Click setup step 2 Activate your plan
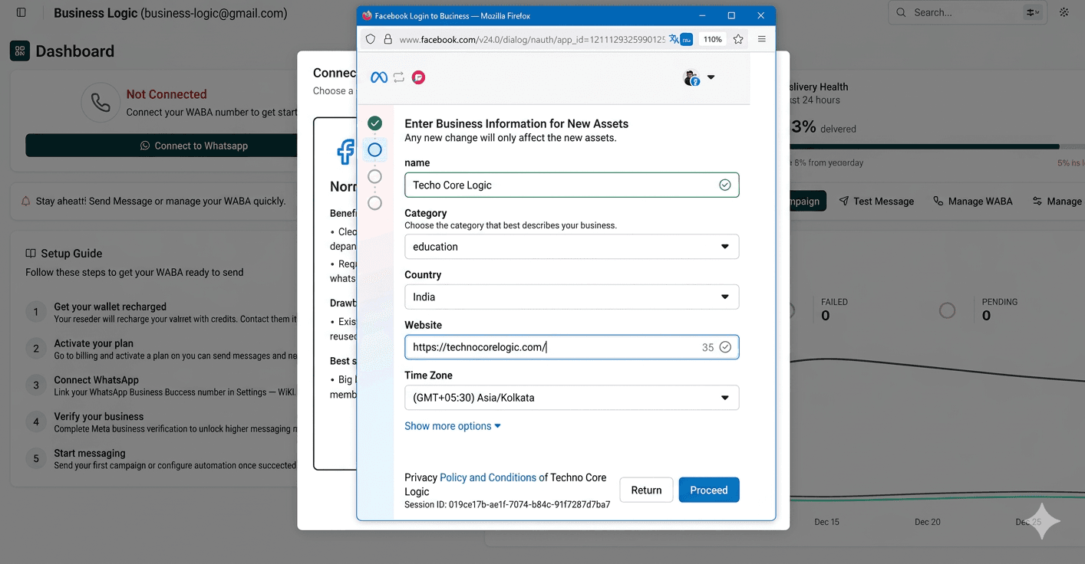1085x564 pixels. pyautogui.click(x=161, y=349)
